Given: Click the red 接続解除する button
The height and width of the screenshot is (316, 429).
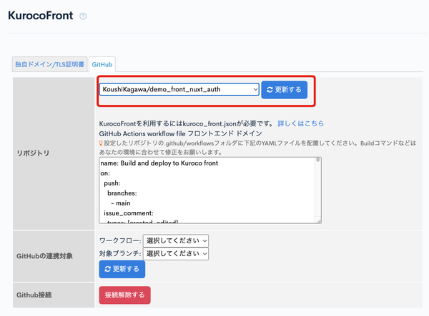Looking at the screenshot, I should coord(124,295).
